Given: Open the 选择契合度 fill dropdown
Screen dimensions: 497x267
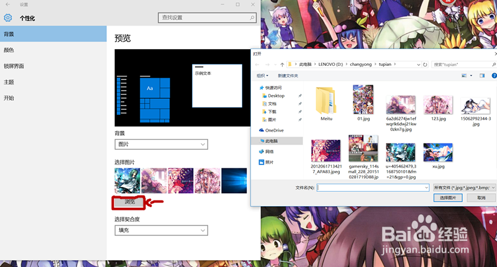Looking at the screenshot, I should [162, 230].
